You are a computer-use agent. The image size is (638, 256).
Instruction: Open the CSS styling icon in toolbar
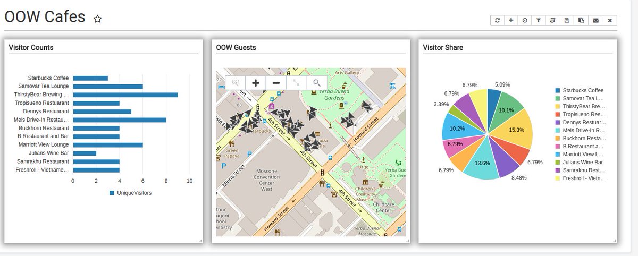(x=553, y=20)
